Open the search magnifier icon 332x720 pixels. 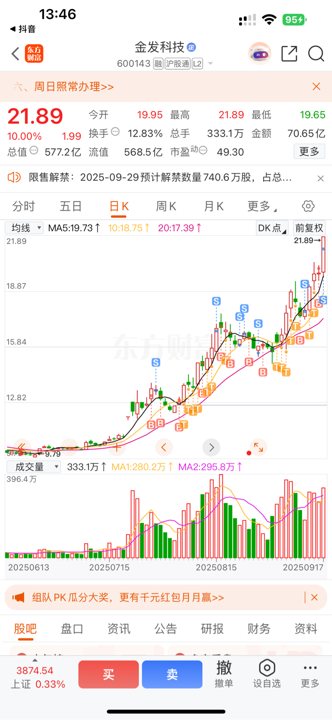pyautogui.click(x=316, y=54)
